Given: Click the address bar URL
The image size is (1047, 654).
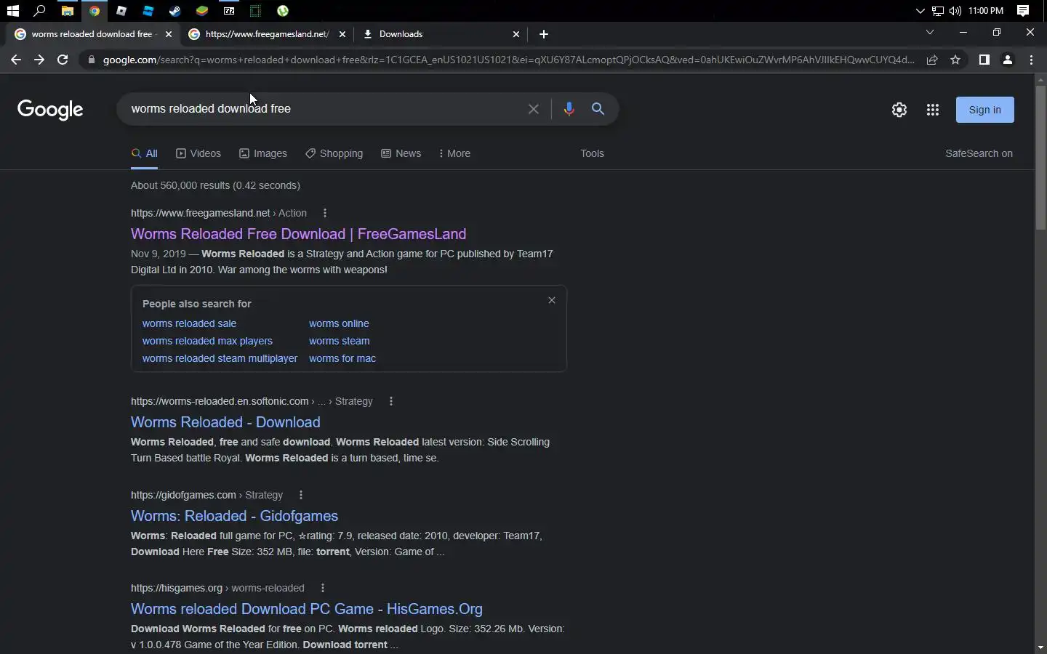Looking at the screenshot, I should click(x=508, y=60).
